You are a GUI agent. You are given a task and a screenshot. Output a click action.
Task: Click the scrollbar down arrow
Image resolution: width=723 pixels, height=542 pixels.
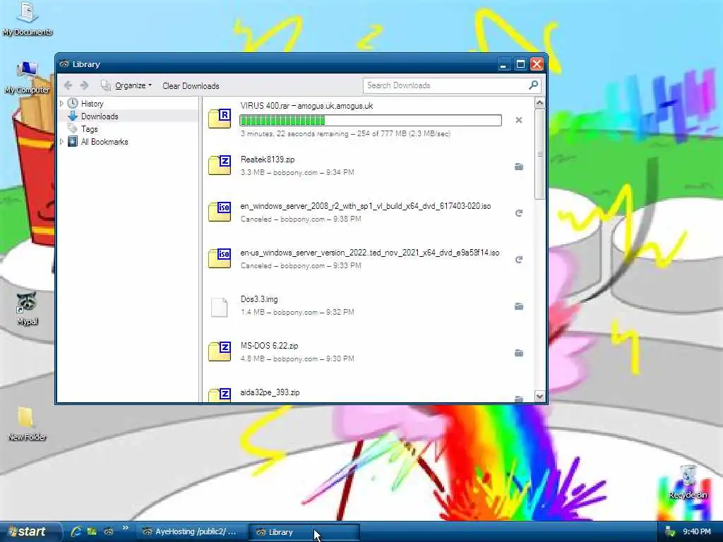coord(539,397)
